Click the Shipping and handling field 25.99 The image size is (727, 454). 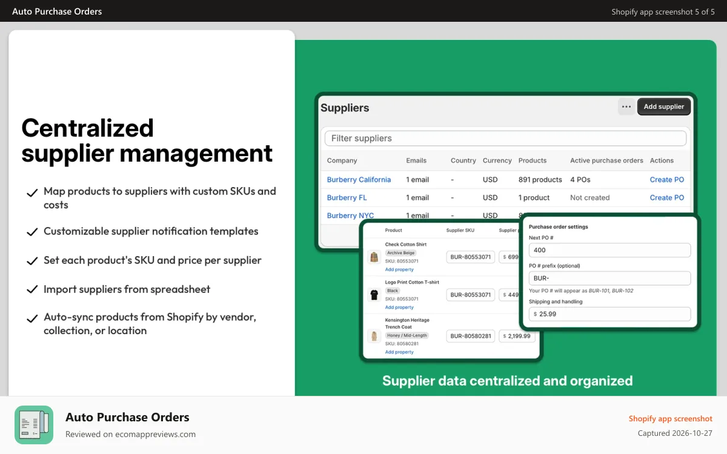[609, 314]
